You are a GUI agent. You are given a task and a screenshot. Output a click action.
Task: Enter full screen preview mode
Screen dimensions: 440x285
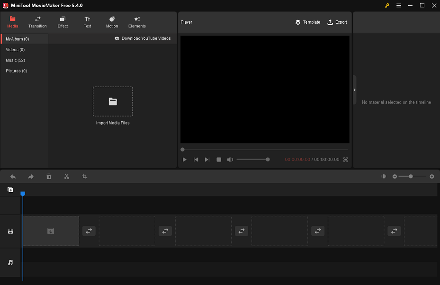pos(345,160)
